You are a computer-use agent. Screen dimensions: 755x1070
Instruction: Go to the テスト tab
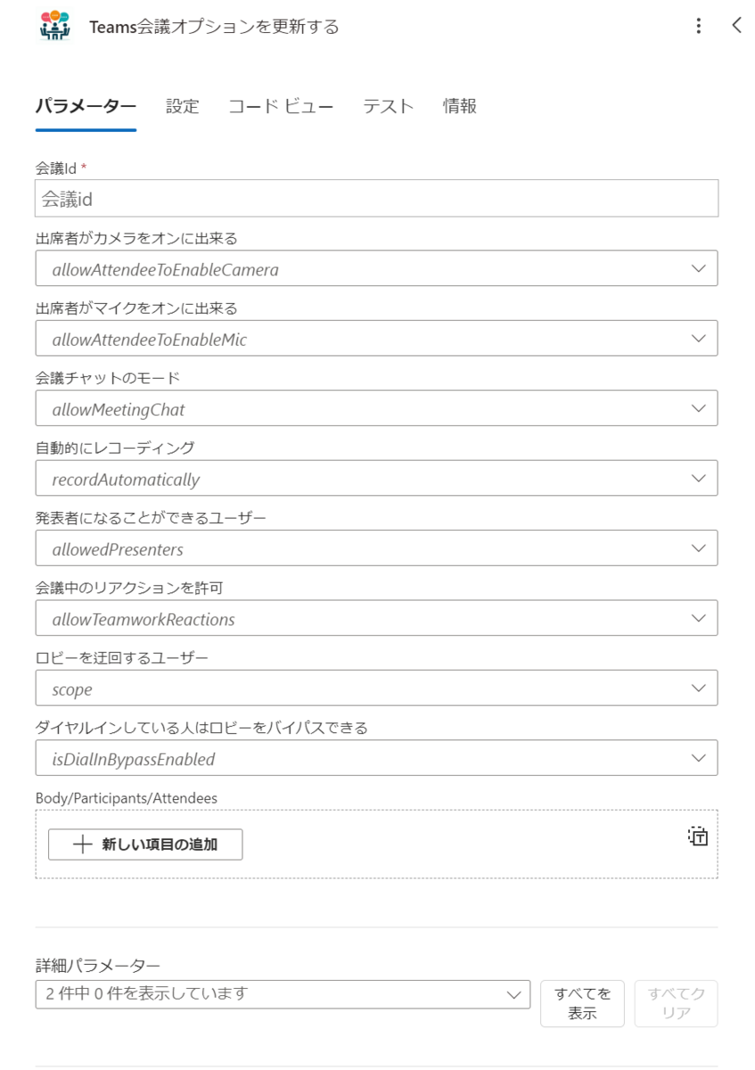(388, 106)
